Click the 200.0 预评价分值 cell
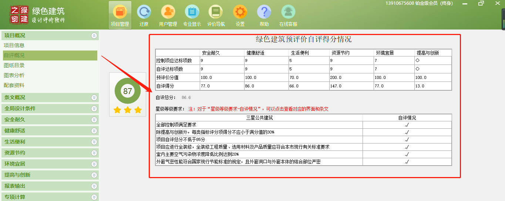The height and width of the screenshot is (201, 505). pyautogui.click(x=351, y=77)
